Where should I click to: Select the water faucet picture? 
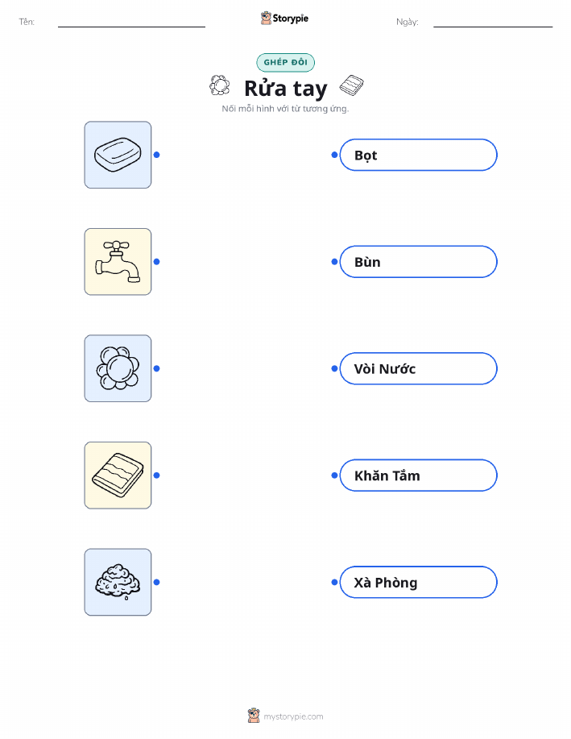click(118, 262)
